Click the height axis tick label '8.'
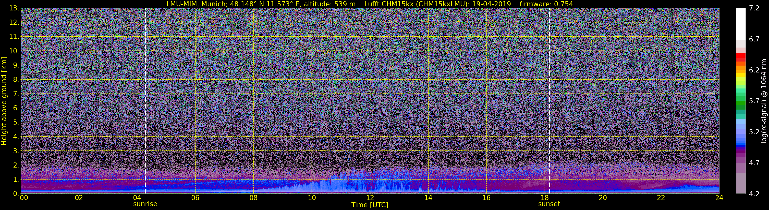Image resolution: width=769 pixels, height=210 pixels. click(x=16, y=80)
